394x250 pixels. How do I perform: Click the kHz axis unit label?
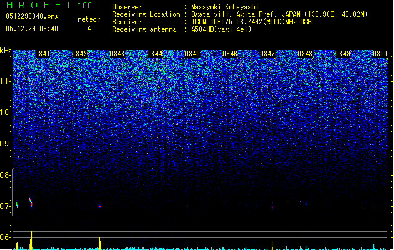click(x=6, y=51)
